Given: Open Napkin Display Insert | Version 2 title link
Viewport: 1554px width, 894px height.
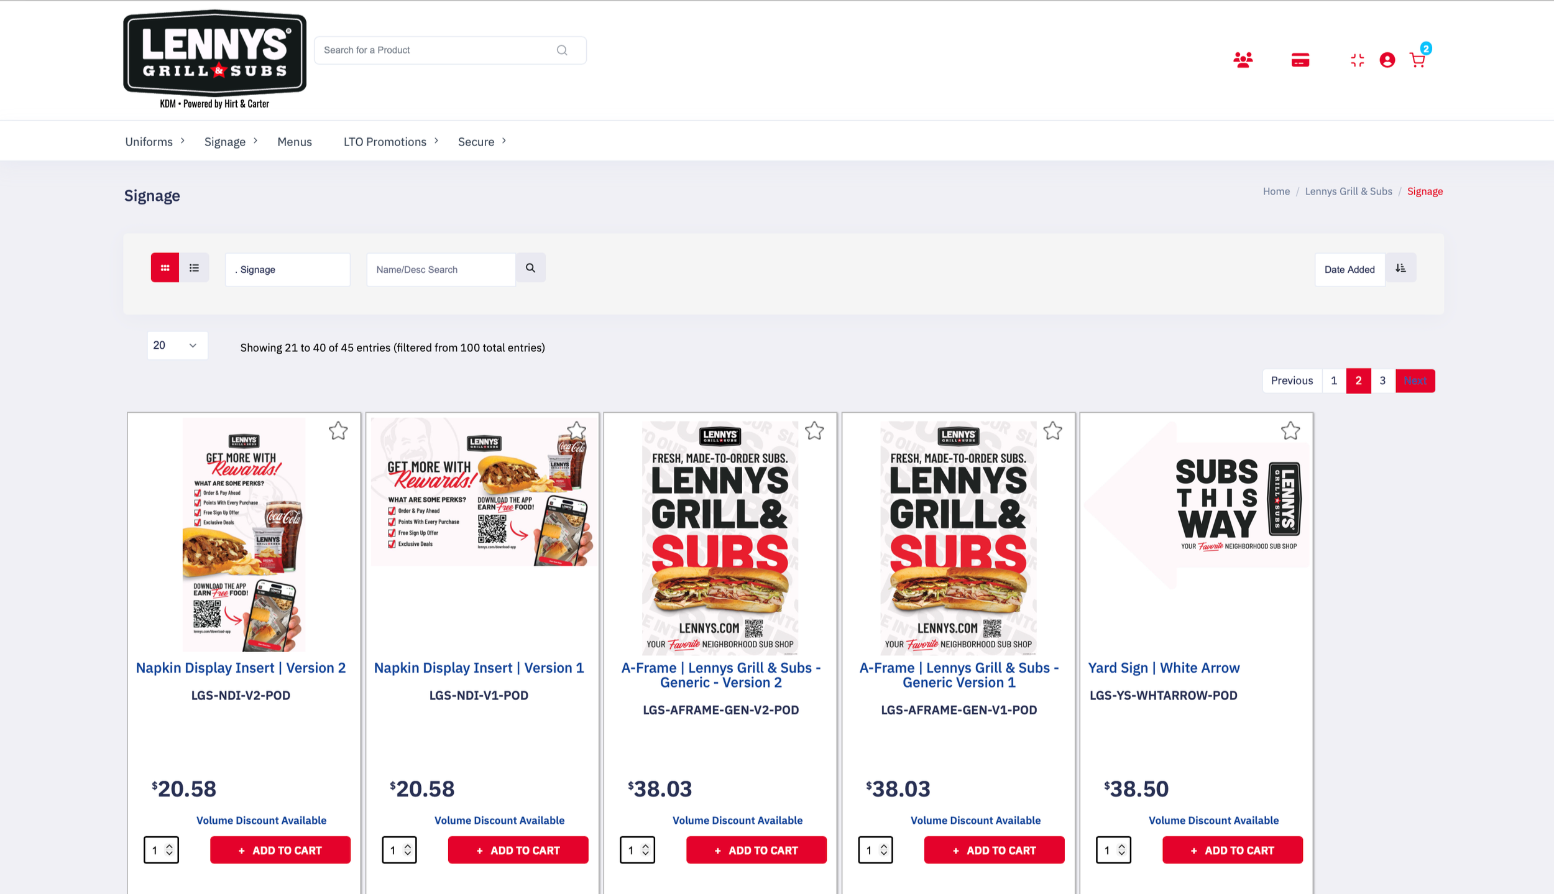Looking at the screenshot, I should point(241,668).
